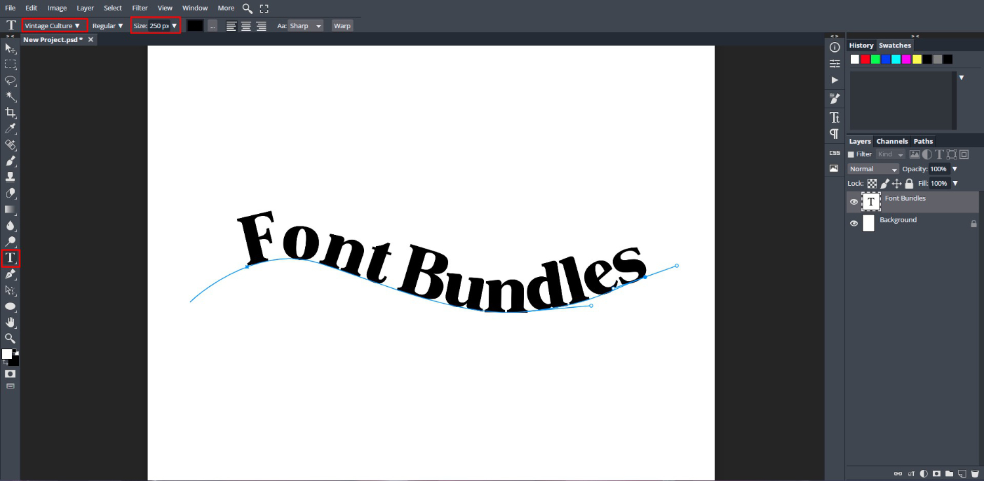The image size is (984, 481).
Task: Switch to the History tab
Action: (x=861, y=45)
